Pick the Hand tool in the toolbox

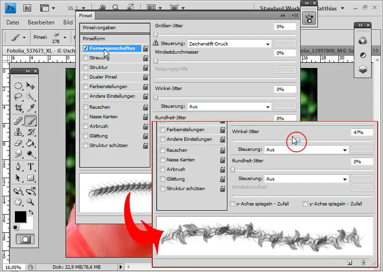coord(18,202)
